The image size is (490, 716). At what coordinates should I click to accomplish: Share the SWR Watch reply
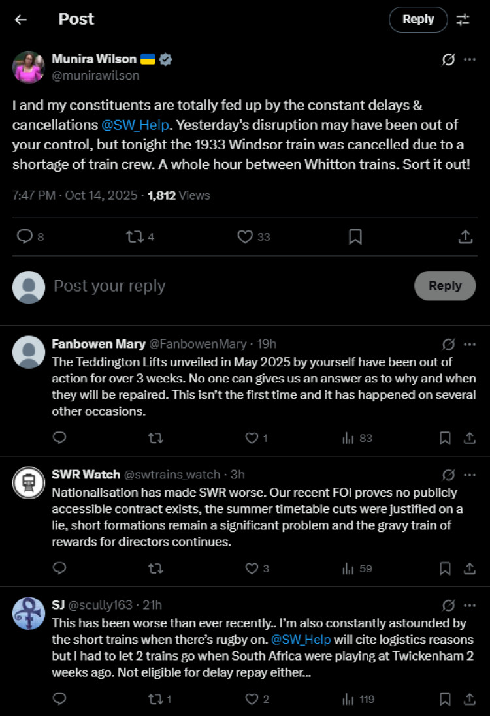[x=469, y=568]
